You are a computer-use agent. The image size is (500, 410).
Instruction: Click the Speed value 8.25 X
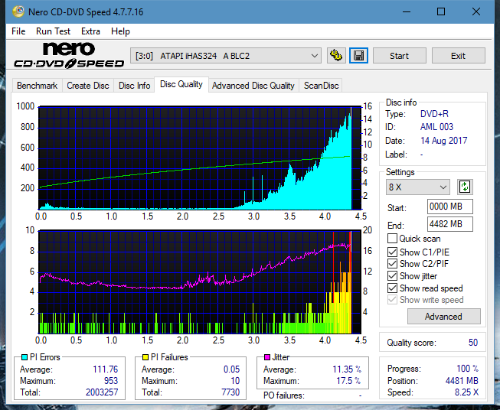pyautogui.click(x=466, y=392)
